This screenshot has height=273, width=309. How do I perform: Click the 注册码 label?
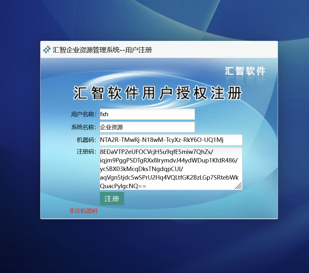(x=87, y=152)
